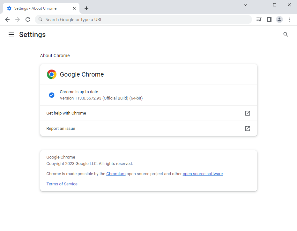Open the profile avatar menu

click(x=279, y=19)
